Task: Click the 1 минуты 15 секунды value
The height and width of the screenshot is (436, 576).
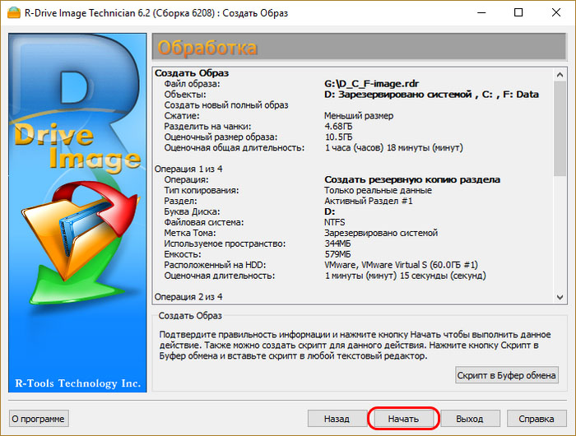Action: [x=405, y=276]
